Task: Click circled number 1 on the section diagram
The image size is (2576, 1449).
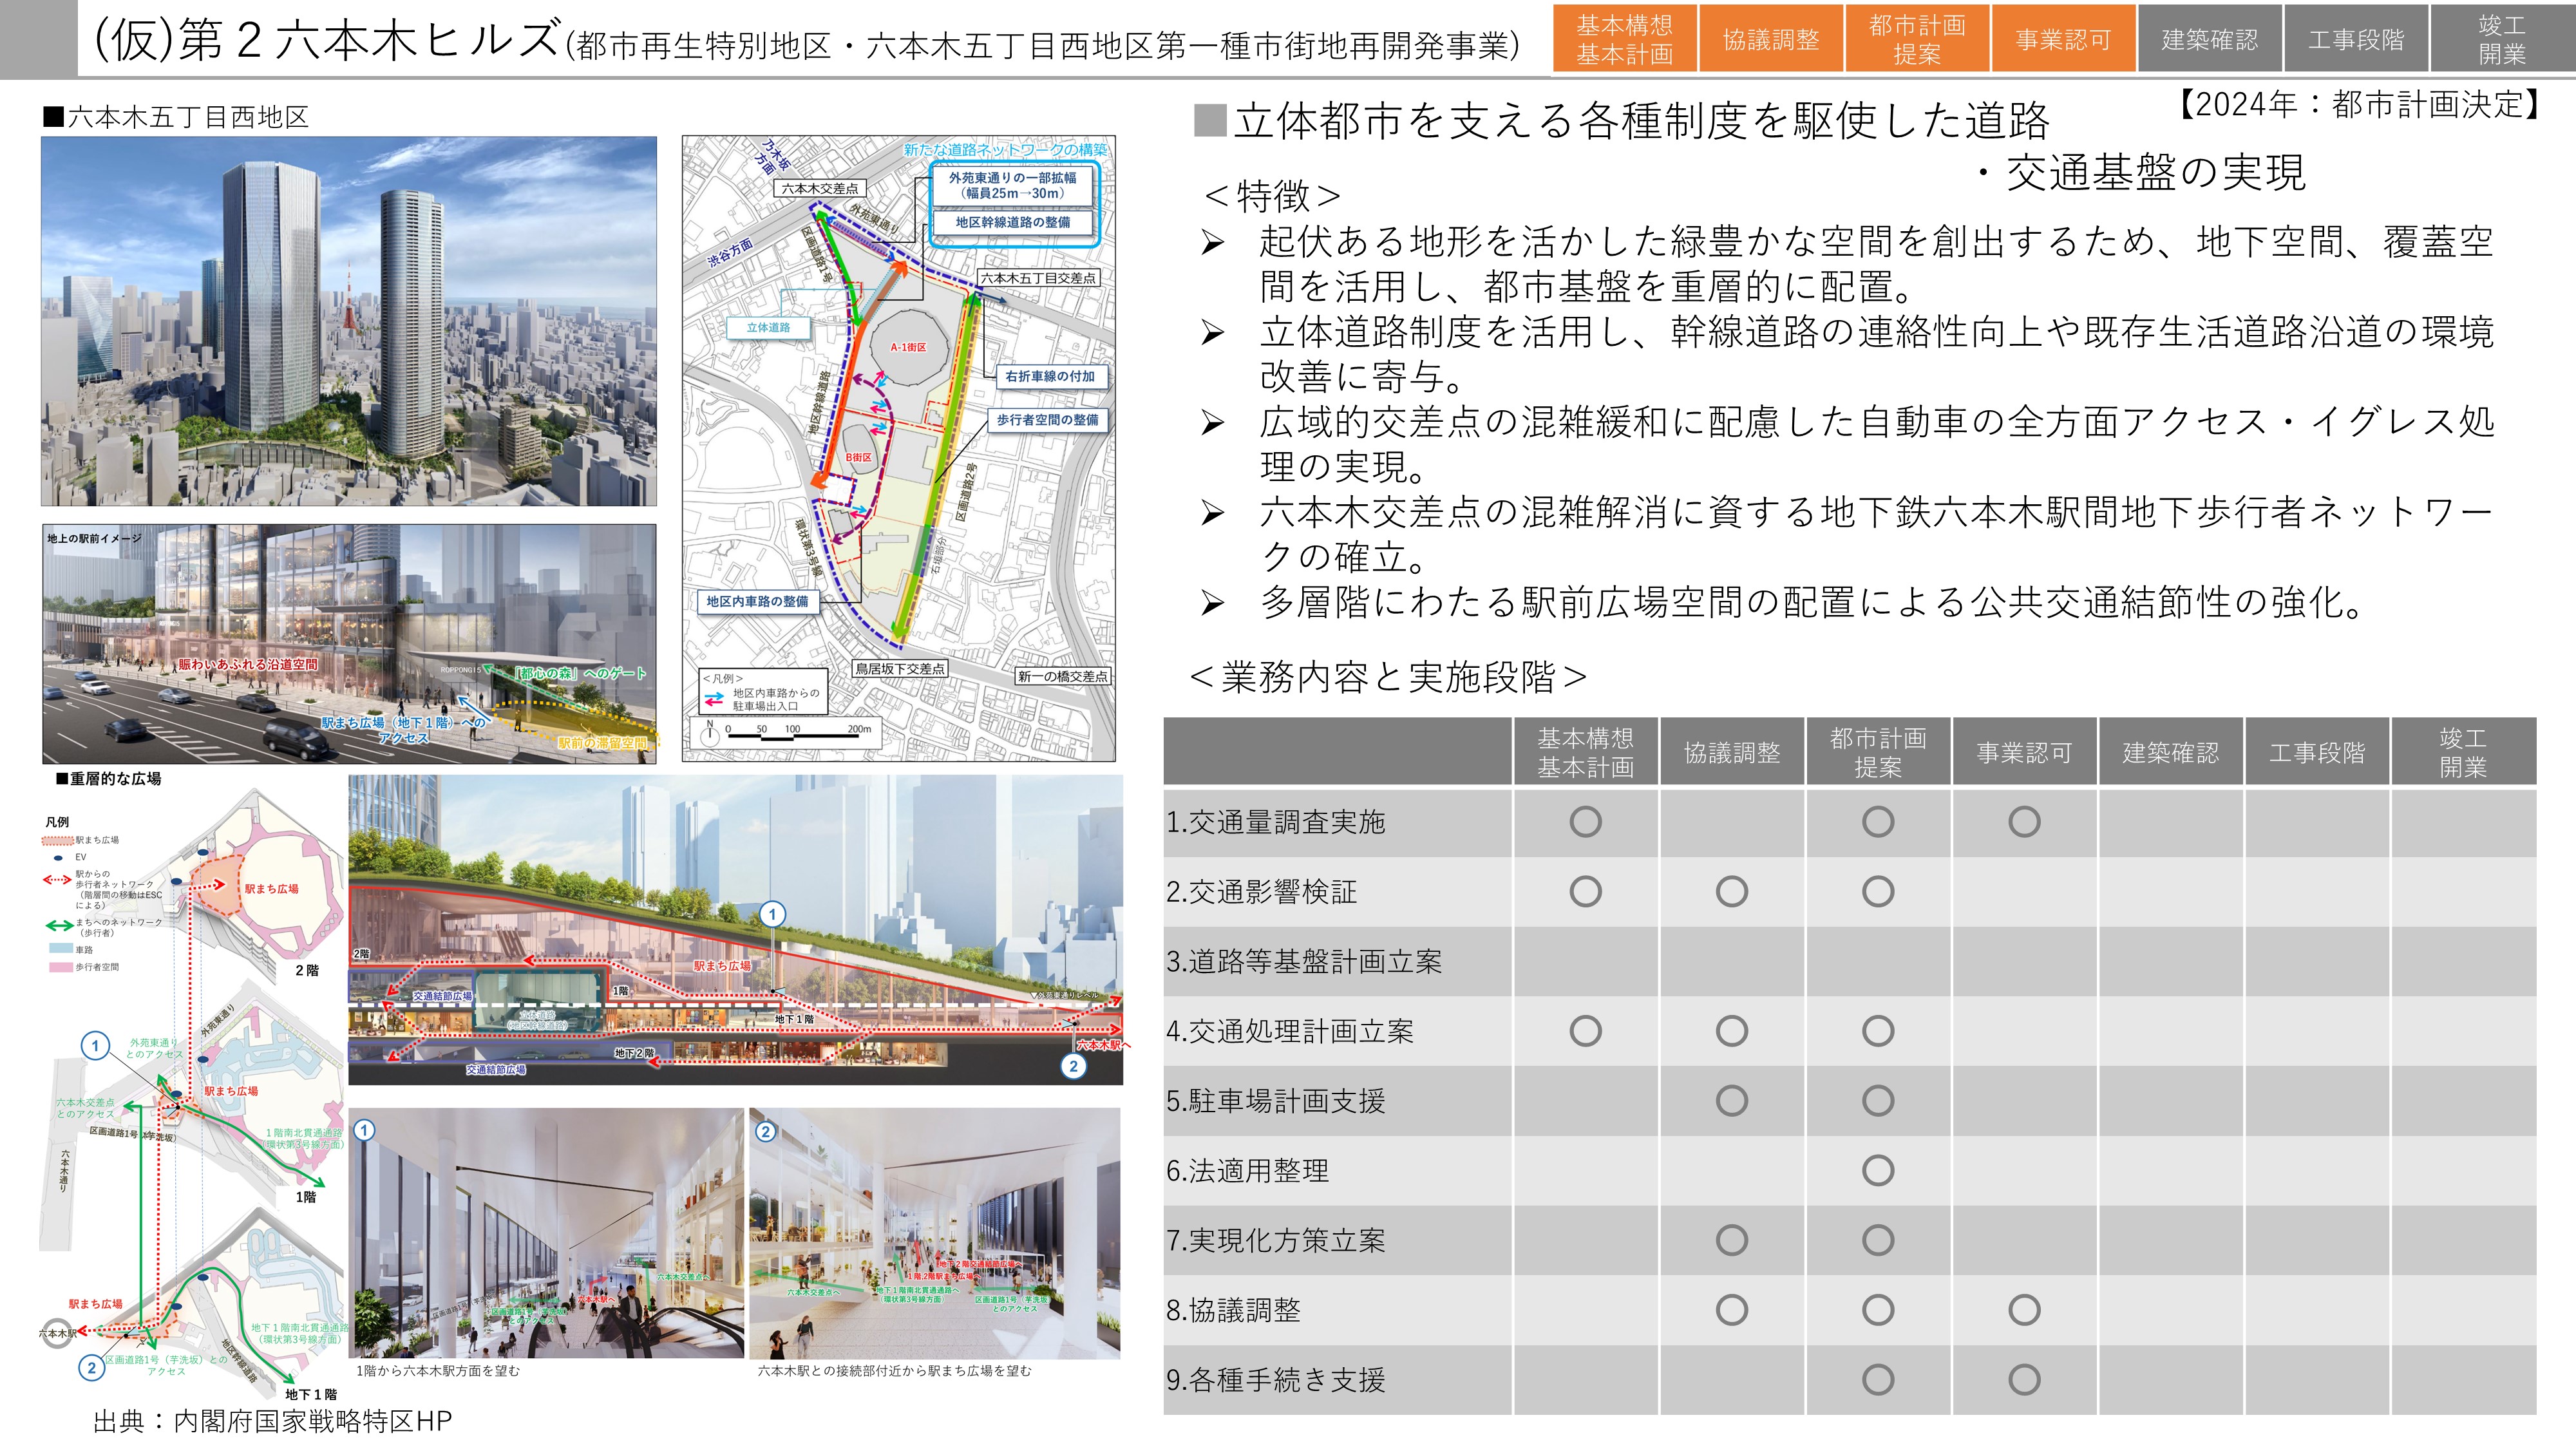Action: pos(772,913)
